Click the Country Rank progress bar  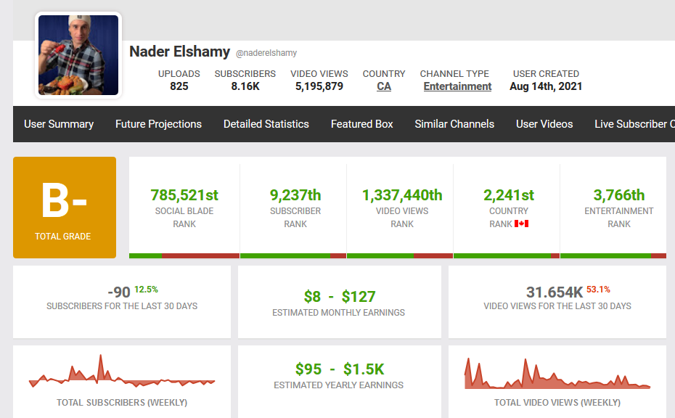[x=507, y=255]
